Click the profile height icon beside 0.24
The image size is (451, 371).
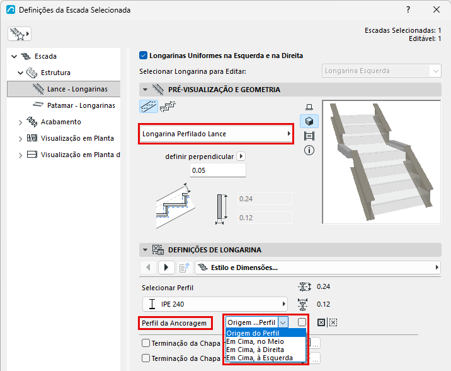(x=304, y=286)
